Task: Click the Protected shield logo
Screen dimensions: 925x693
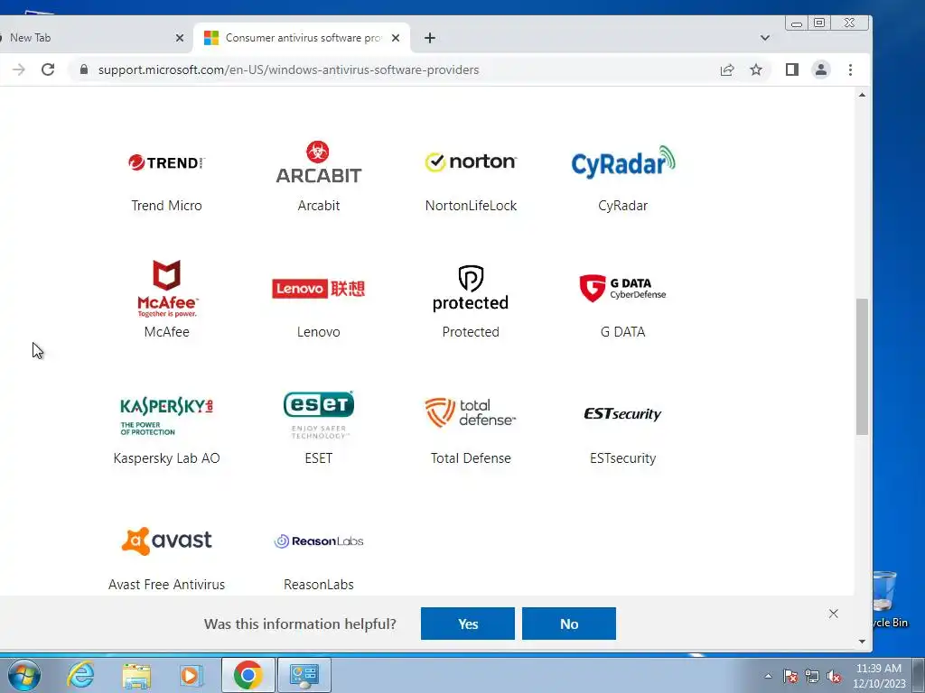Action: coord(471,288)
